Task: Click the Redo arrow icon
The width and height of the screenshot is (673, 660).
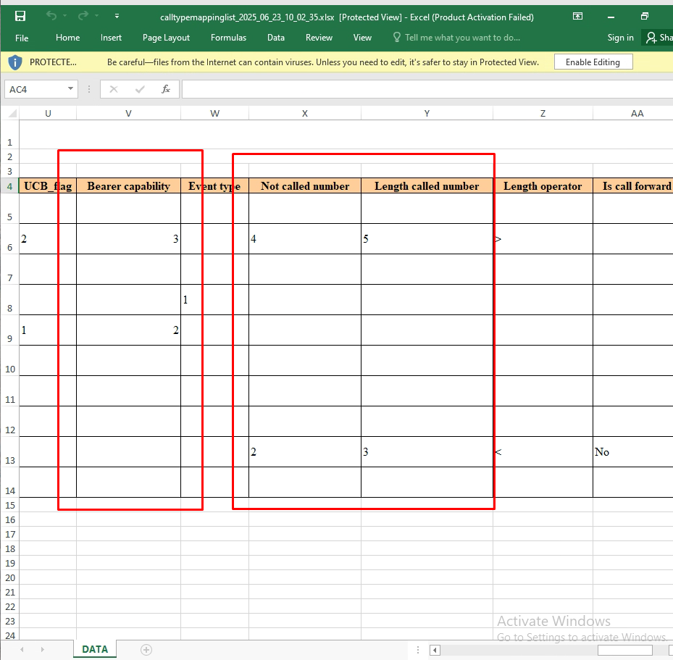Action: (x=83, y=16)
